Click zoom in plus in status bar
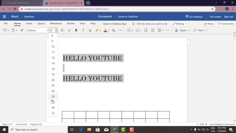This screenshot has width=236, height=133. click(206, 124)
